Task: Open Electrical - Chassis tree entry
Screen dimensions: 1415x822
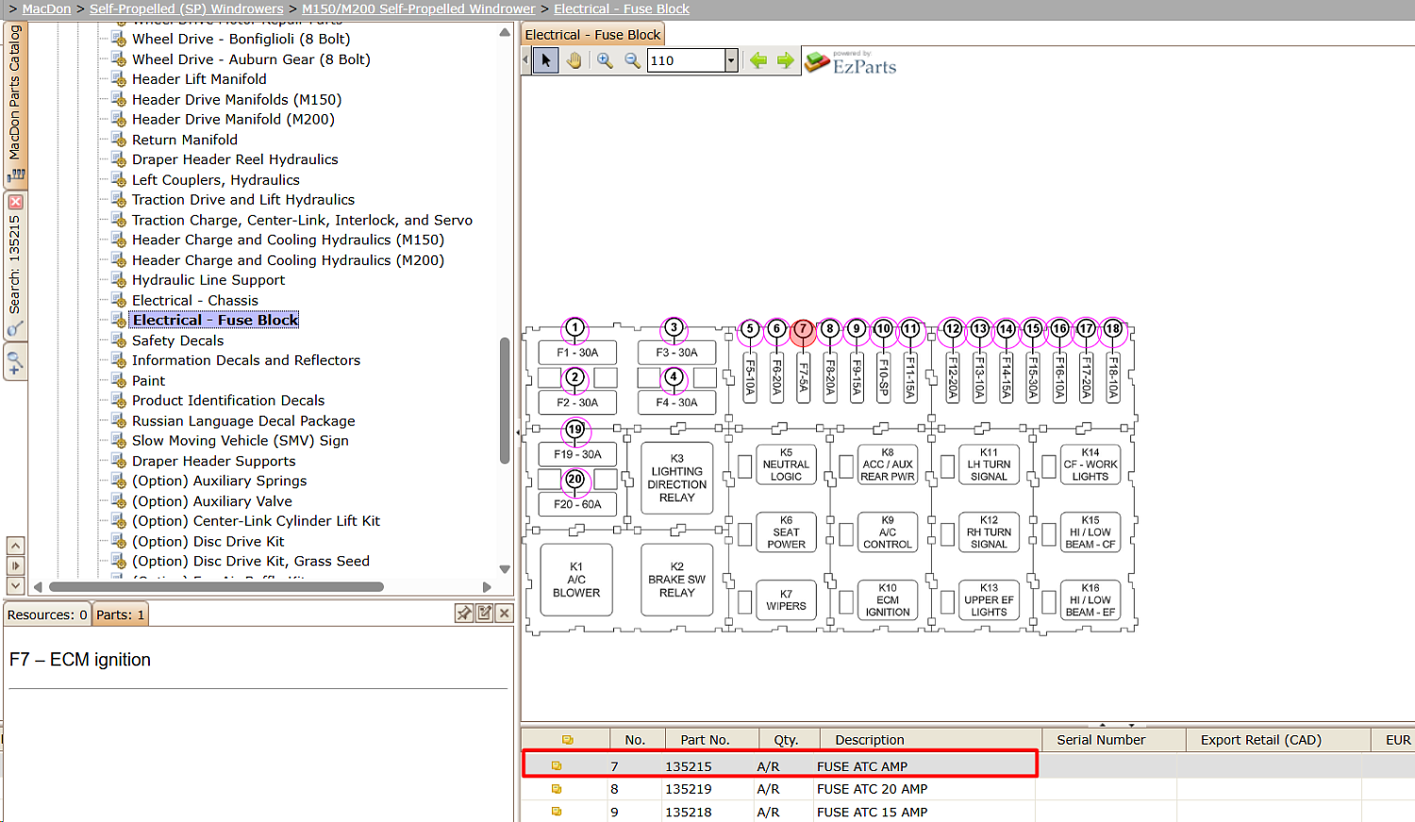Action: (195, 301)
